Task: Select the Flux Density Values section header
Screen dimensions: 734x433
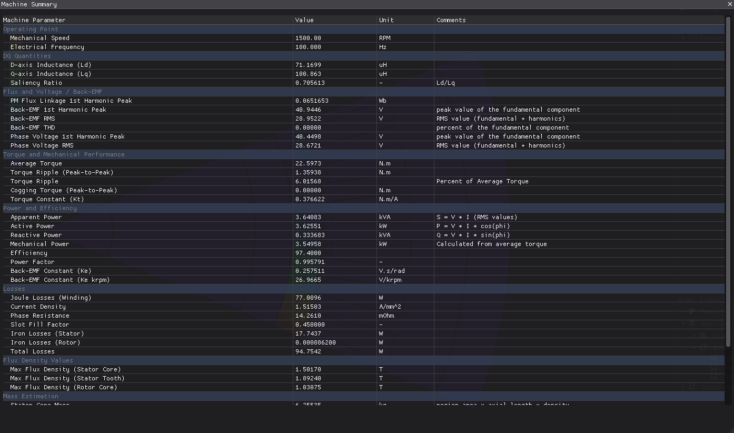Action: [x=363, y=360]
